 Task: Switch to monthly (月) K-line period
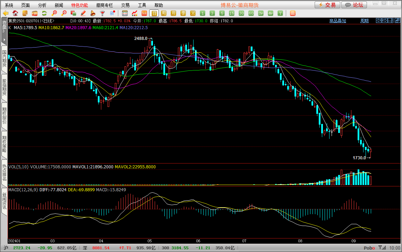173,13
